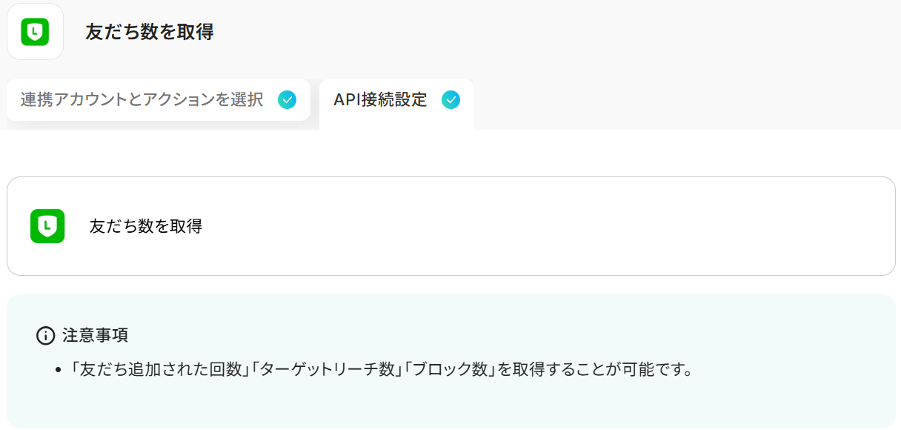
Task: Click the 注意事項 heading
Action: point(96,335)
